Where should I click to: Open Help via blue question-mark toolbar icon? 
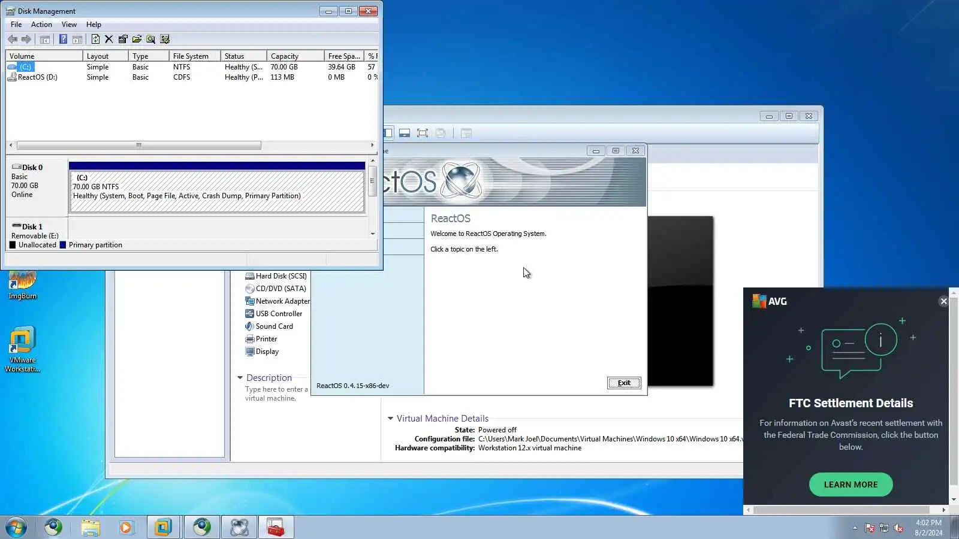coord(63,40)
